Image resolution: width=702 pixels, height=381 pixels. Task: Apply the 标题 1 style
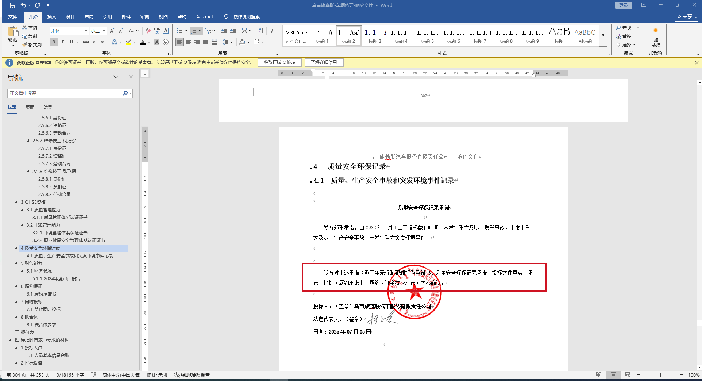pyautogui.click(x=322, y=36)
